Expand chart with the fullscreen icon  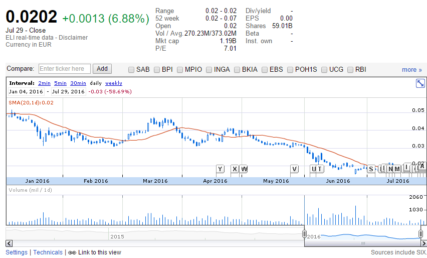click(x=420, y=83)
